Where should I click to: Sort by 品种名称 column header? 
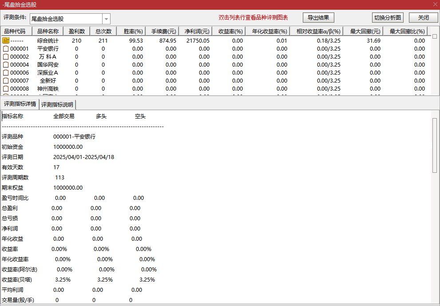tap(48, 31)
